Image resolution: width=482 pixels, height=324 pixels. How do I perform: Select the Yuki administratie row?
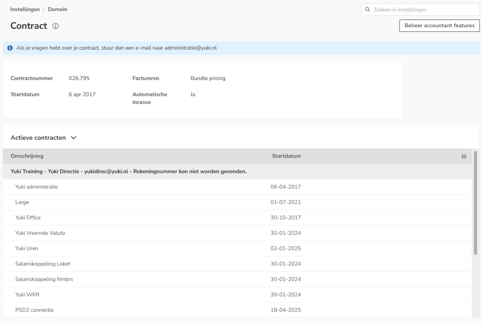point(237,187)
